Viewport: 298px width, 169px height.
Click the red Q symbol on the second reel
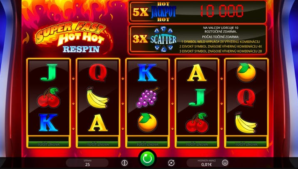coord(98,72)
